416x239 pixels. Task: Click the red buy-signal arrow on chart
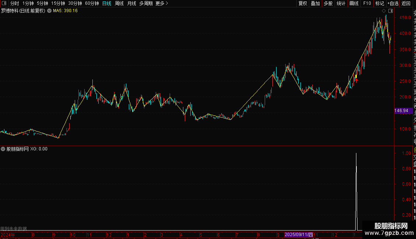(356, 80)
